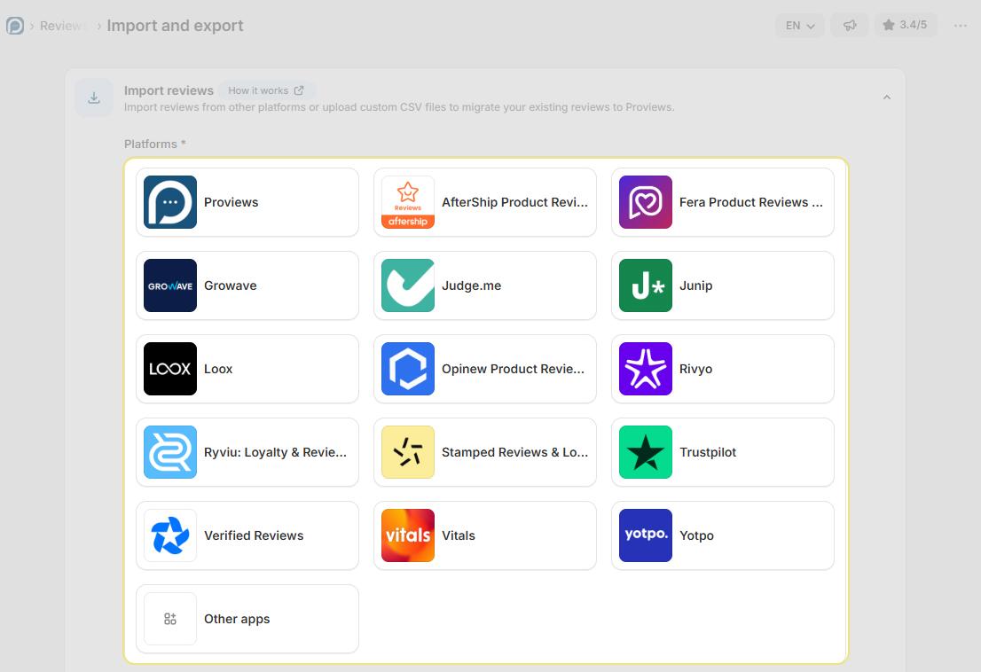Go to Reviews breadcrumb
981x672 pixels.
[x=63, y=26]
